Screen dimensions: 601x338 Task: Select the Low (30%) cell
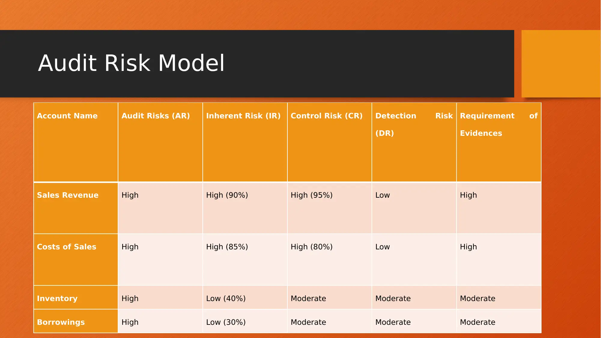coord(245,321)
